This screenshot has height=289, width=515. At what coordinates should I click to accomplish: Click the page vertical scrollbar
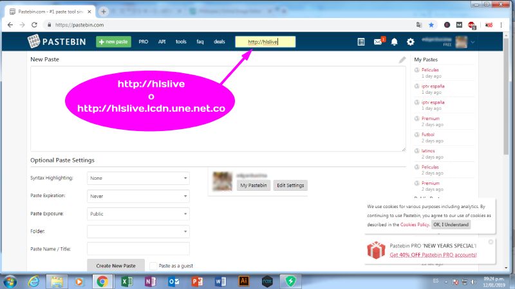[x=506, y=95]
